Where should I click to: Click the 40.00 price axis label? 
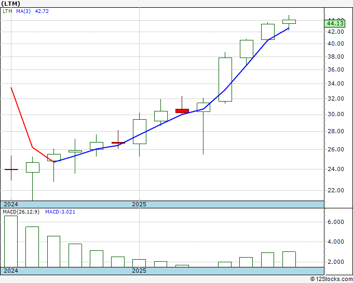[x=336, y=44]
